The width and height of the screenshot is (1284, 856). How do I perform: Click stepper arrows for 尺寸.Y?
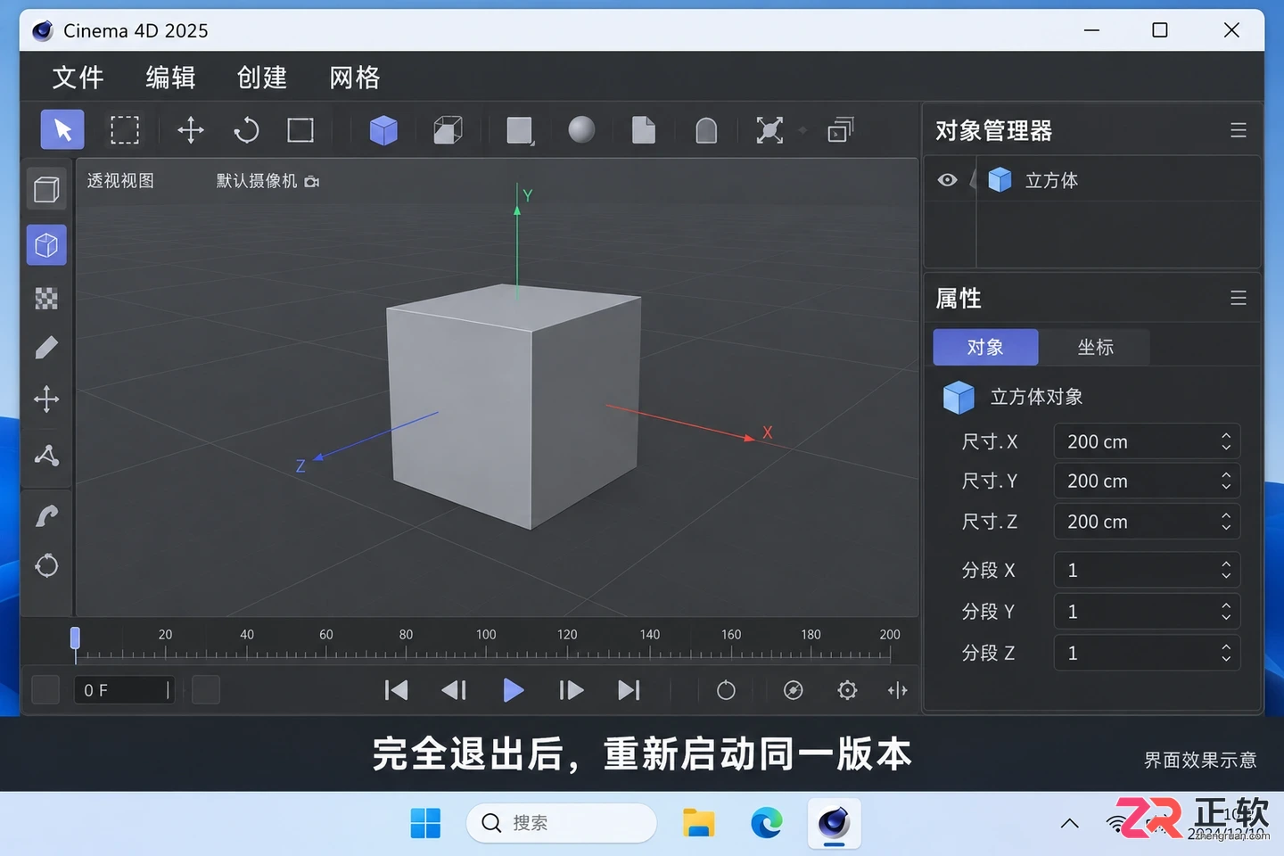[1226, 481]
